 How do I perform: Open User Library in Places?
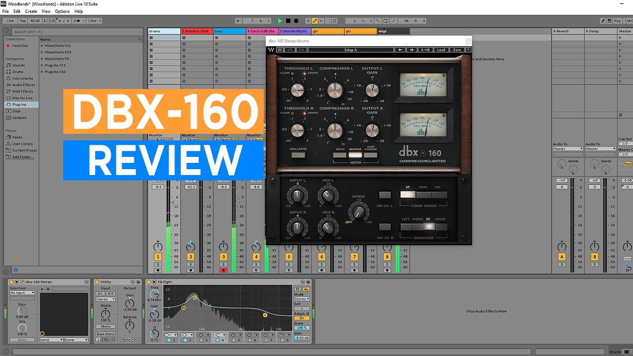(22, 144)
